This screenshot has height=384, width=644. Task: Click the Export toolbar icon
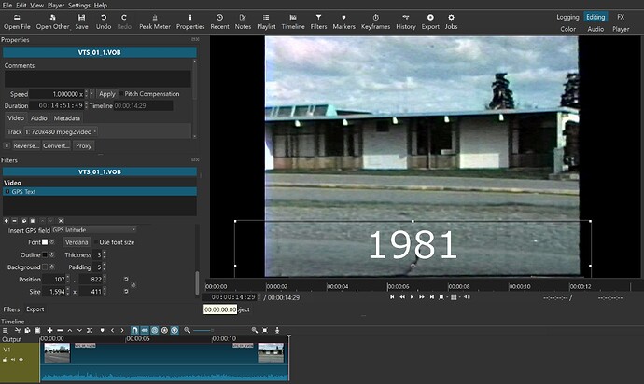tap(430, 21)
